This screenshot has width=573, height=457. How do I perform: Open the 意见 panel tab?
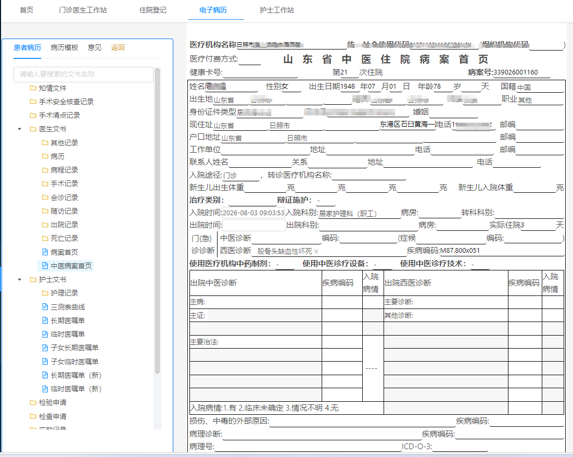(x=95, y=47)
